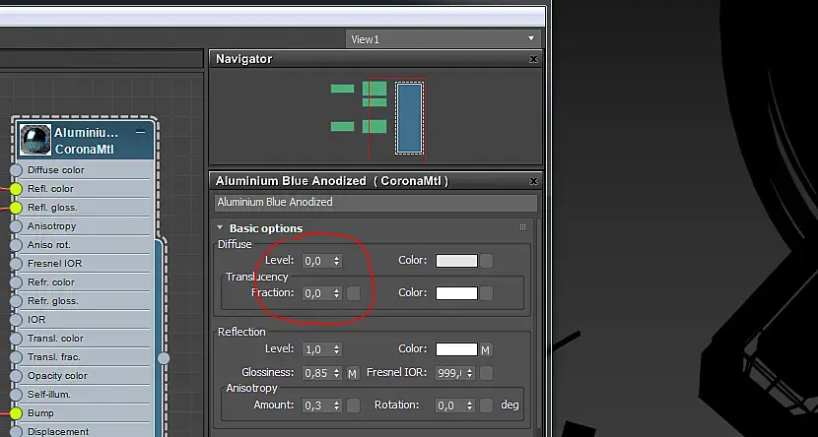Close the Navigator panel
The image size is (818, 437).
pyautogui.click(x=533, y=59)
